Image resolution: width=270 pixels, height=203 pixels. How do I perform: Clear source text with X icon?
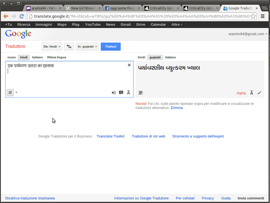tap(129, 65)
